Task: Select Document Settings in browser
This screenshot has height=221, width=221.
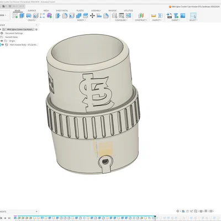Action: (x=14, y=33)
